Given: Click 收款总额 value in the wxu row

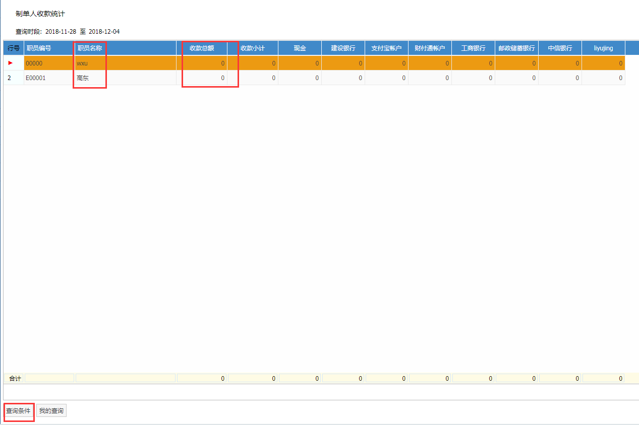Looking at the screenshot, I should (202, 63).
